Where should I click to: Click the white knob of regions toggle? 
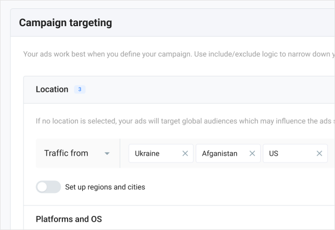point(42,187)
